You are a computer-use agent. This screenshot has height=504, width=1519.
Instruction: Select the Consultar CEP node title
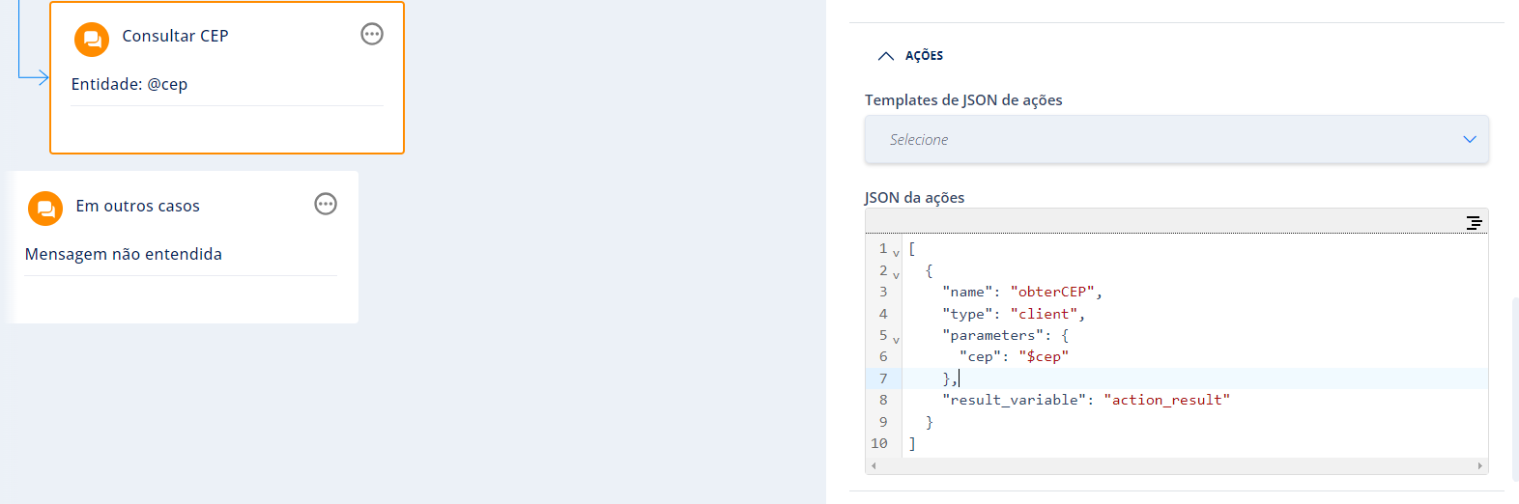click(x=175, y=36)
